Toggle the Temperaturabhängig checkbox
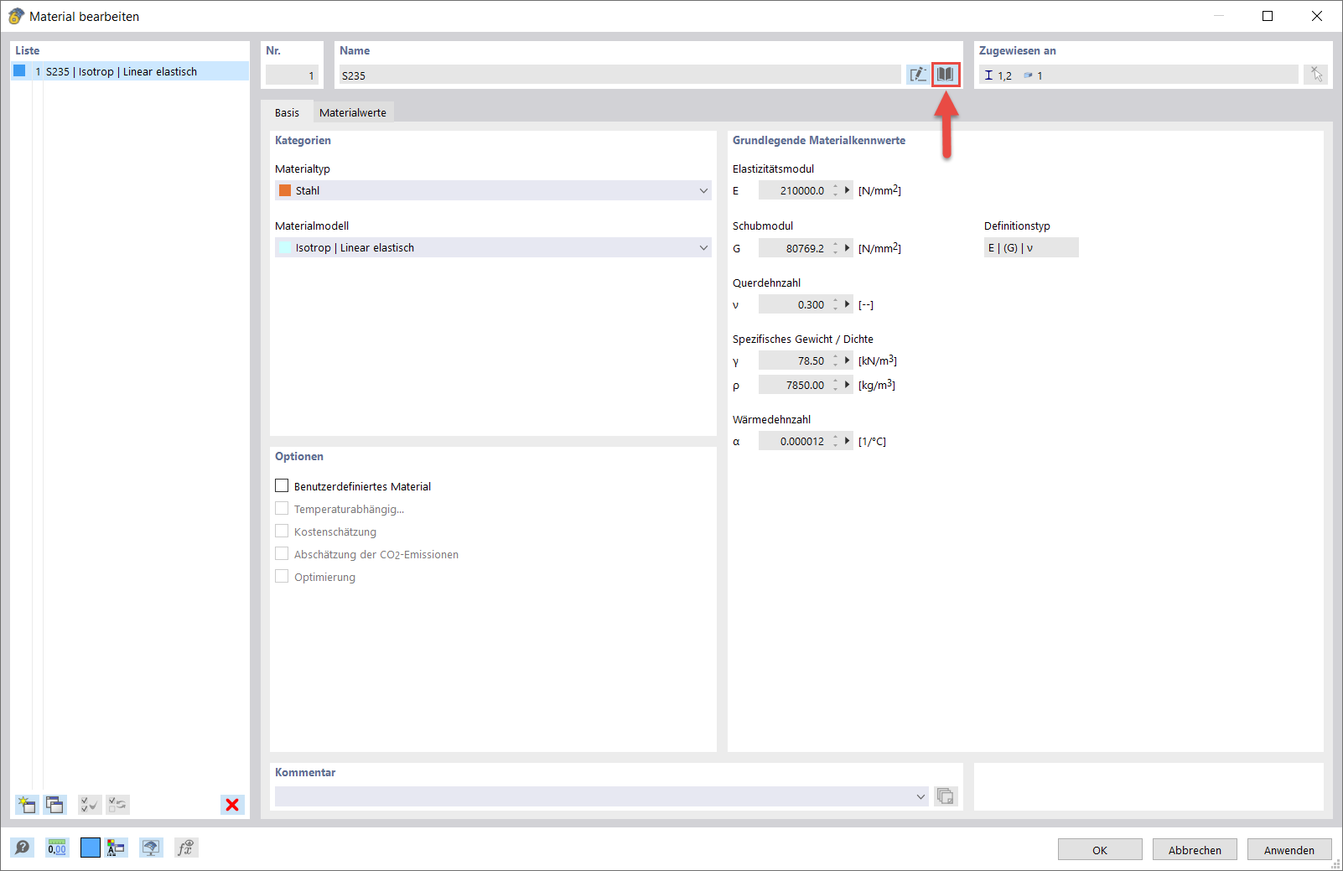 tap(282, 509)
